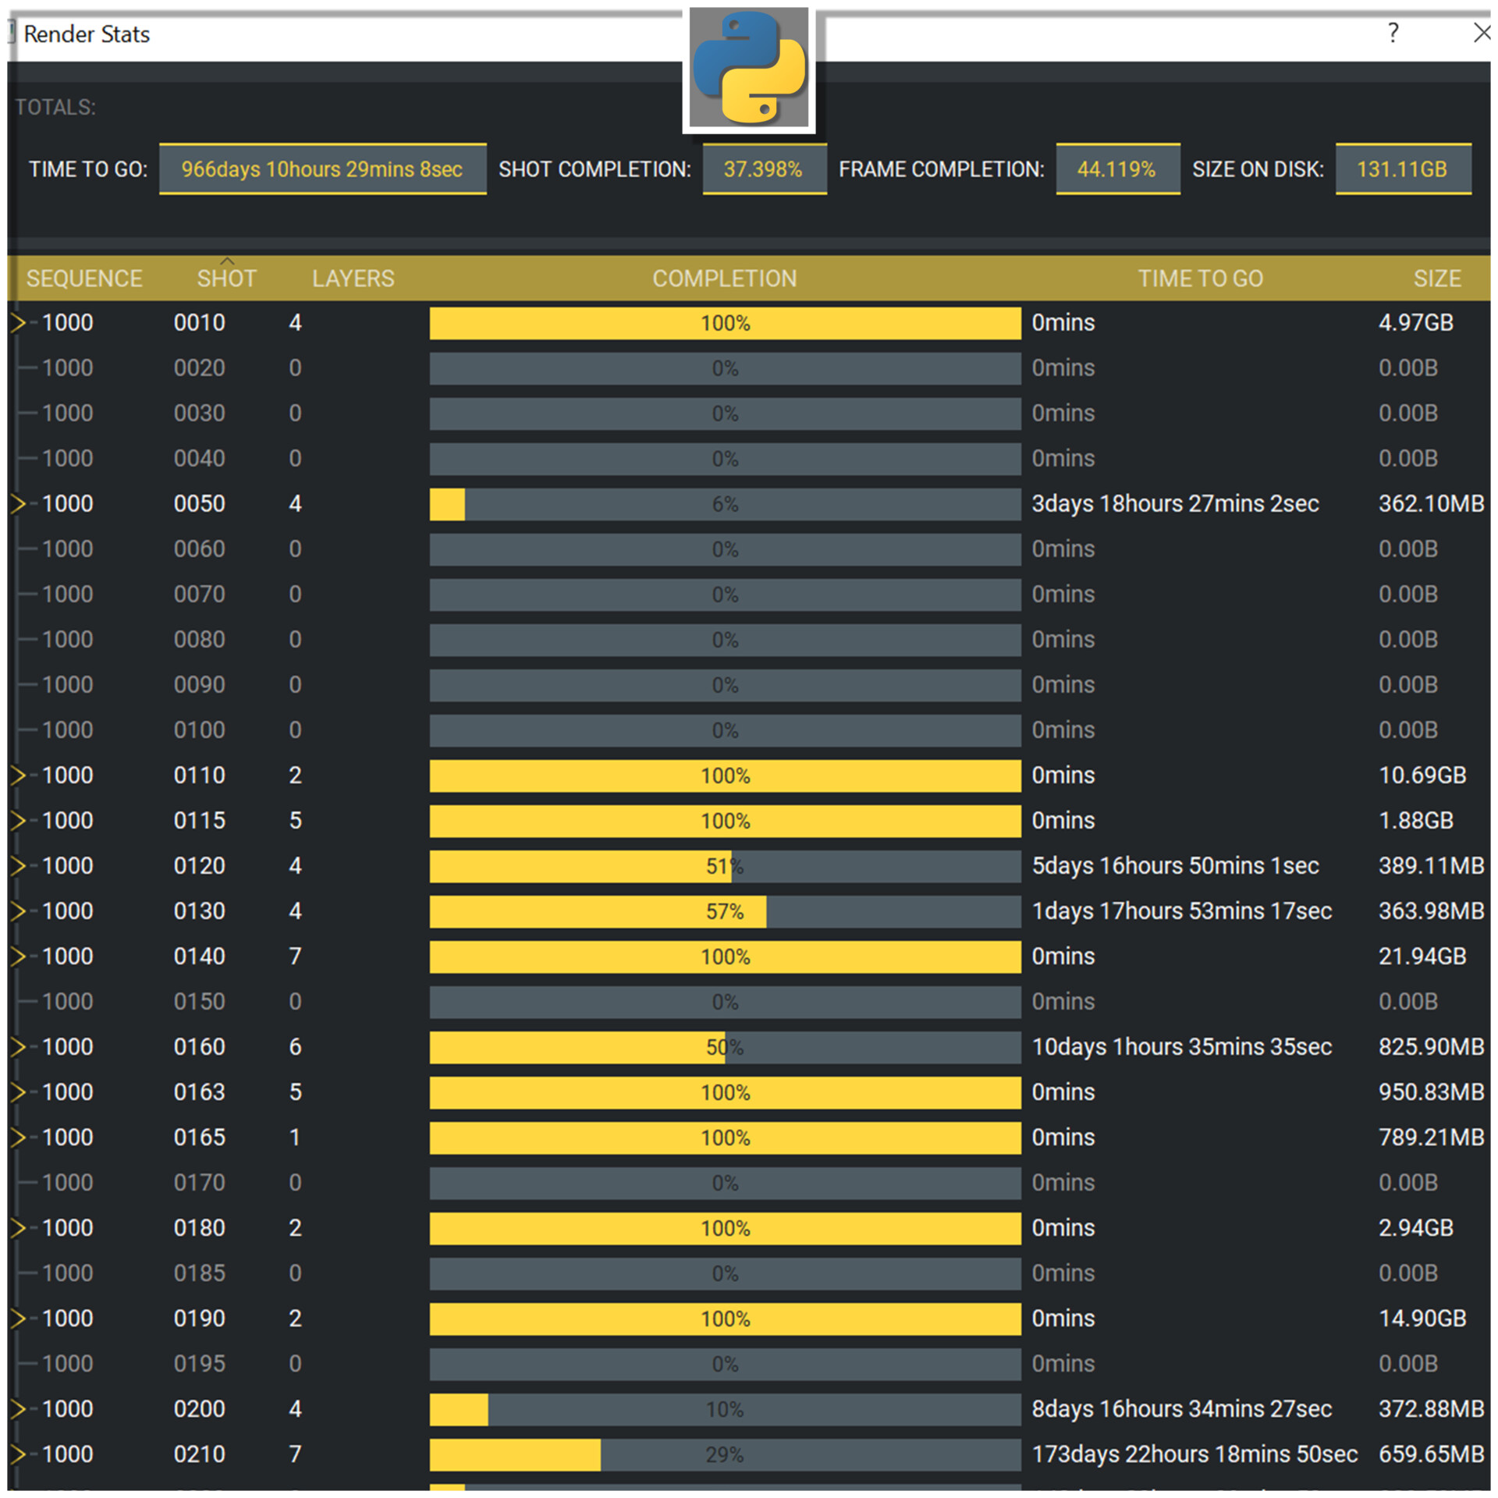Viewport: 1498px width, 1498px height.
Task: Close the Render Stats window
Action: pos(1480,33)
